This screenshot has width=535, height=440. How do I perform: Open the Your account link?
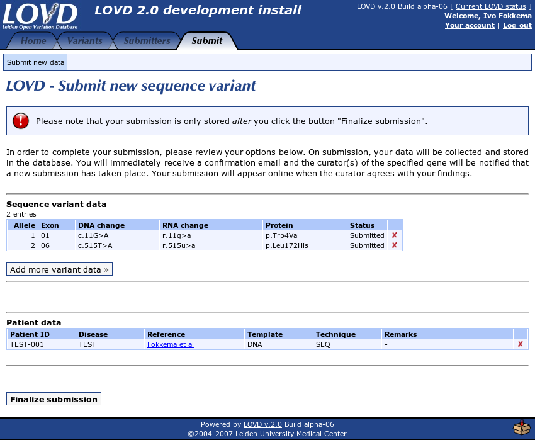tap(470, 25)
